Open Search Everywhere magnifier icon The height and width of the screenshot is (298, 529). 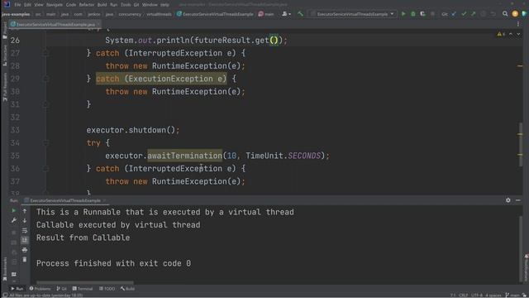pos(505,14)
